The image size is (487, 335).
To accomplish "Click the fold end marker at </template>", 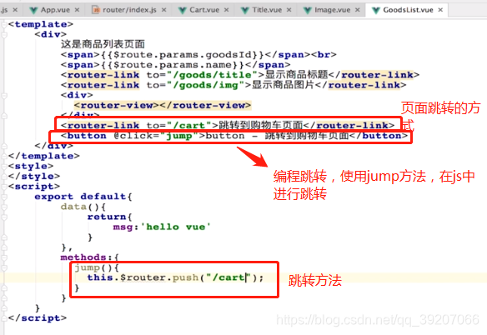I will (x=4, y=156).
